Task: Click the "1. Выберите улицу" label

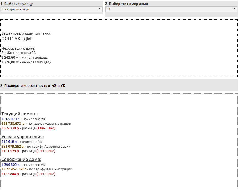Action: [x=17, y=4]
